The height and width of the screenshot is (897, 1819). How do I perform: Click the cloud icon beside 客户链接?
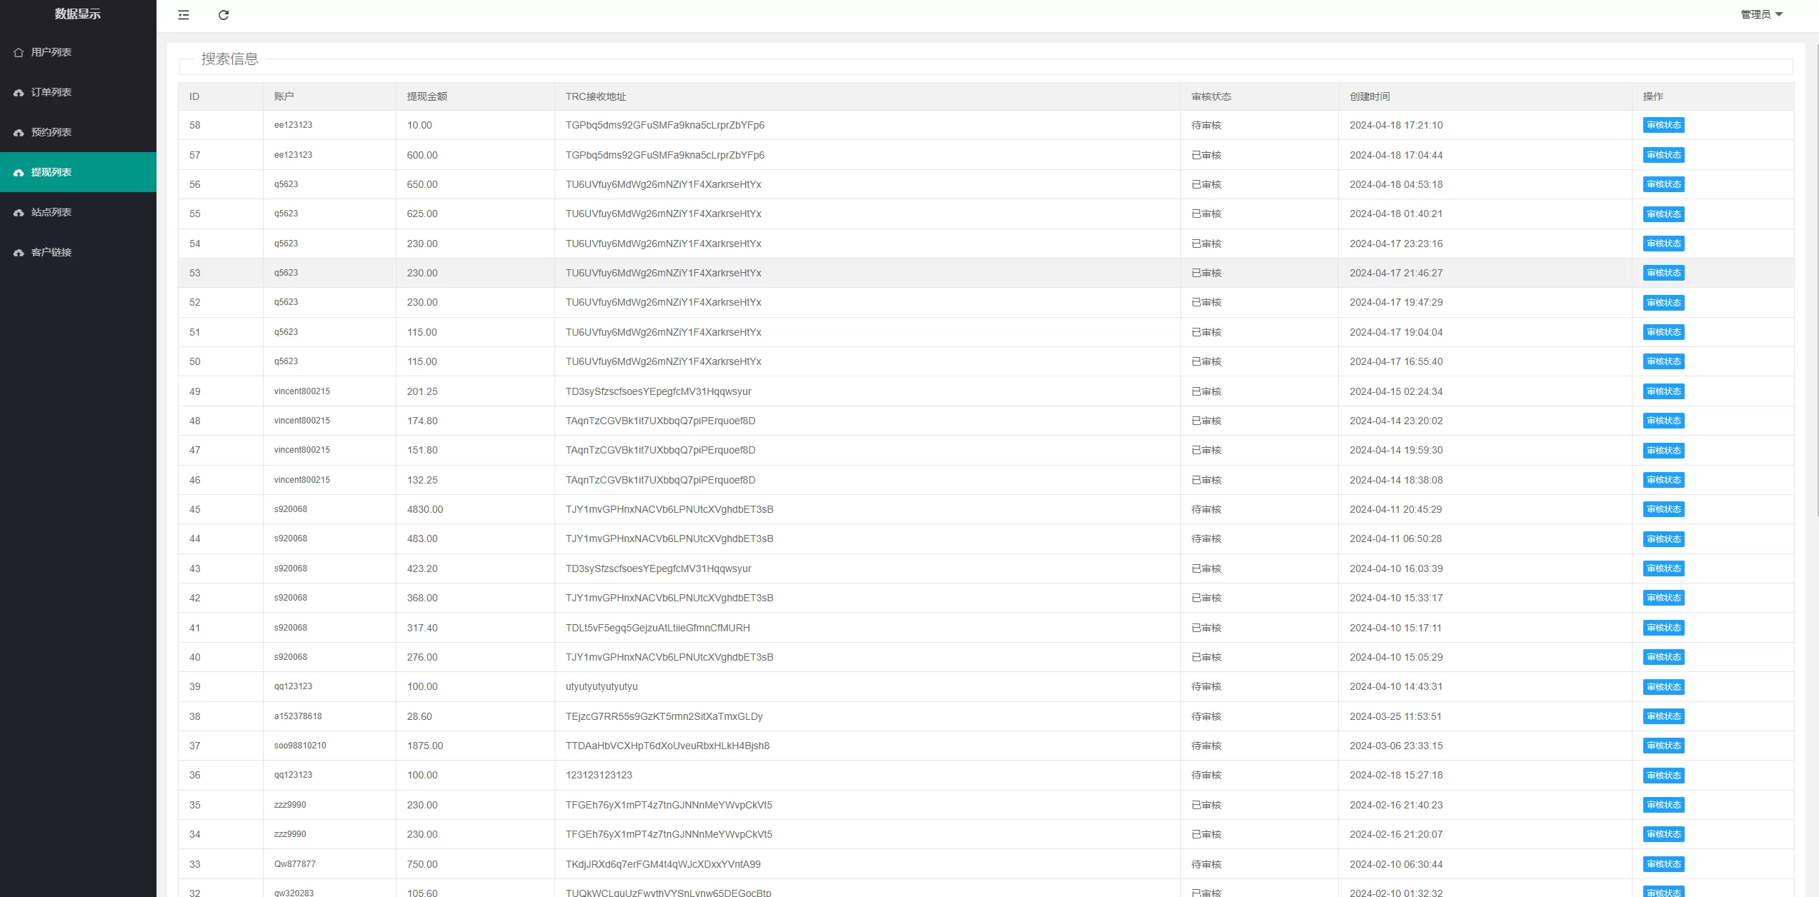point(19,252)
